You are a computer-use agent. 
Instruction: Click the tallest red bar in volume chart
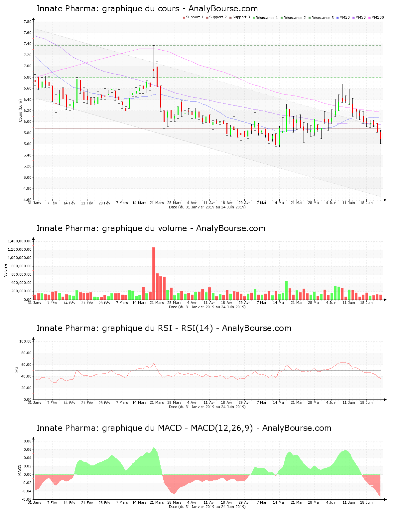coord(154,273)
